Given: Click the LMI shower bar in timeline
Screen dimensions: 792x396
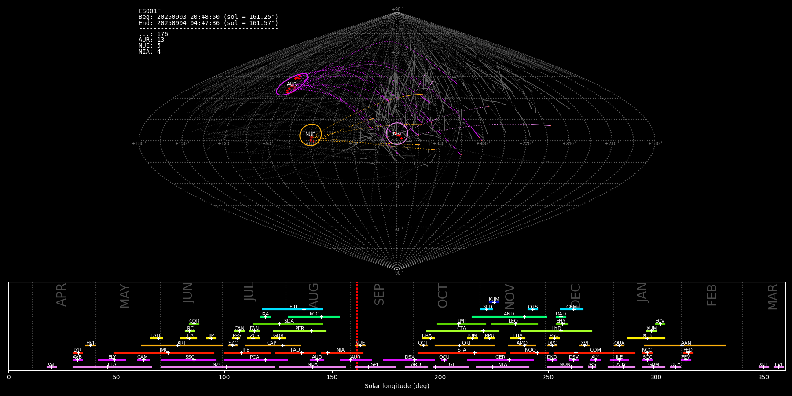Looking at the screenshot, I should tap(462, 324).
